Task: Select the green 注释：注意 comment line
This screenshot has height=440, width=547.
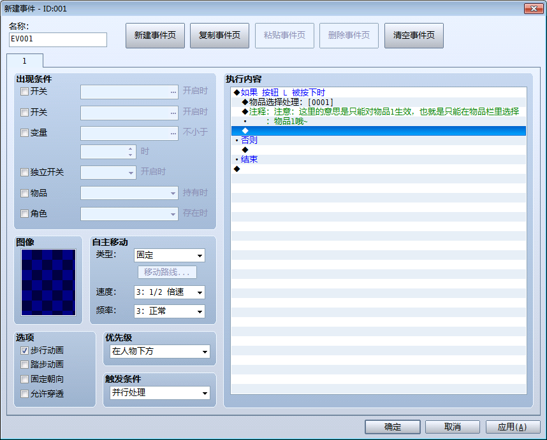Action: 379,111
